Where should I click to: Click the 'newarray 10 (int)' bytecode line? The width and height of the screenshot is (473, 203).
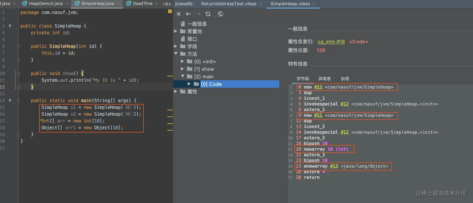pos(322,149)
